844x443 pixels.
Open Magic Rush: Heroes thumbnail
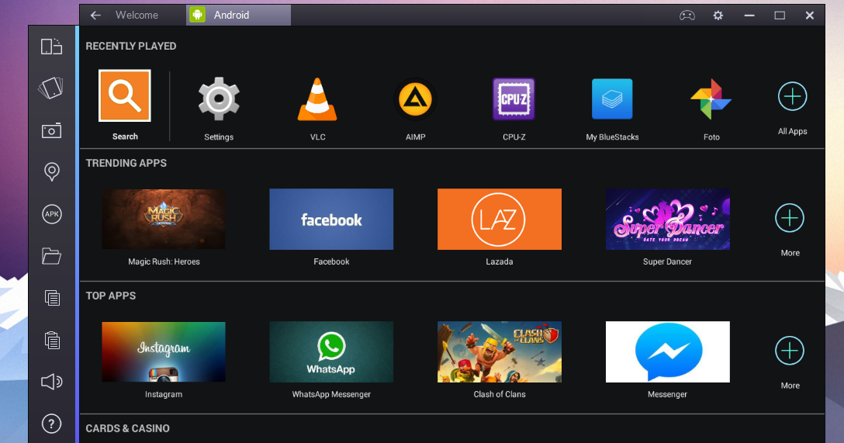pos(164,219)
